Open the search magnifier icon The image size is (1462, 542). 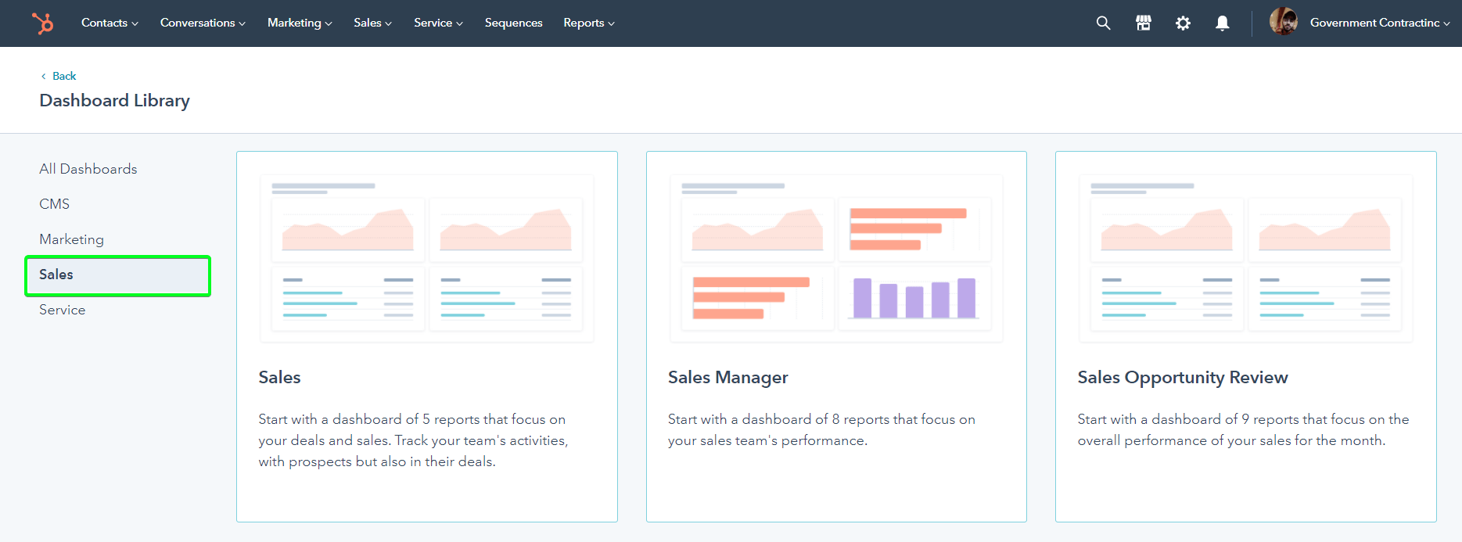[1103, 23]
